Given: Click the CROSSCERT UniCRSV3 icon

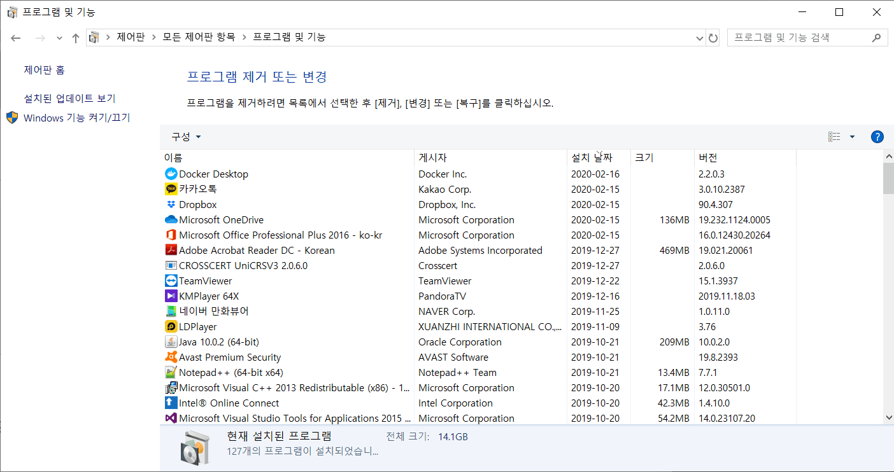Looking at the screenshot, I should pyautogui.click(x=171, y=265).
